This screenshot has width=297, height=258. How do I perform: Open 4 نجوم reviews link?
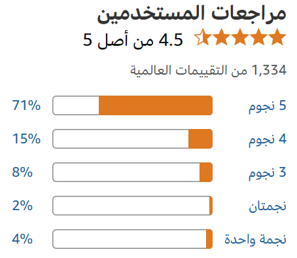(268, 139)
